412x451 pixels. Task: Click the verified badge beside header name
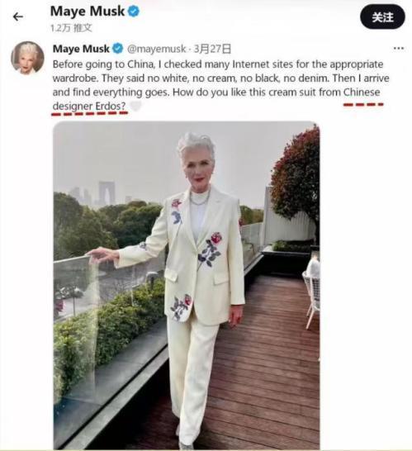(x=134, y=12)
